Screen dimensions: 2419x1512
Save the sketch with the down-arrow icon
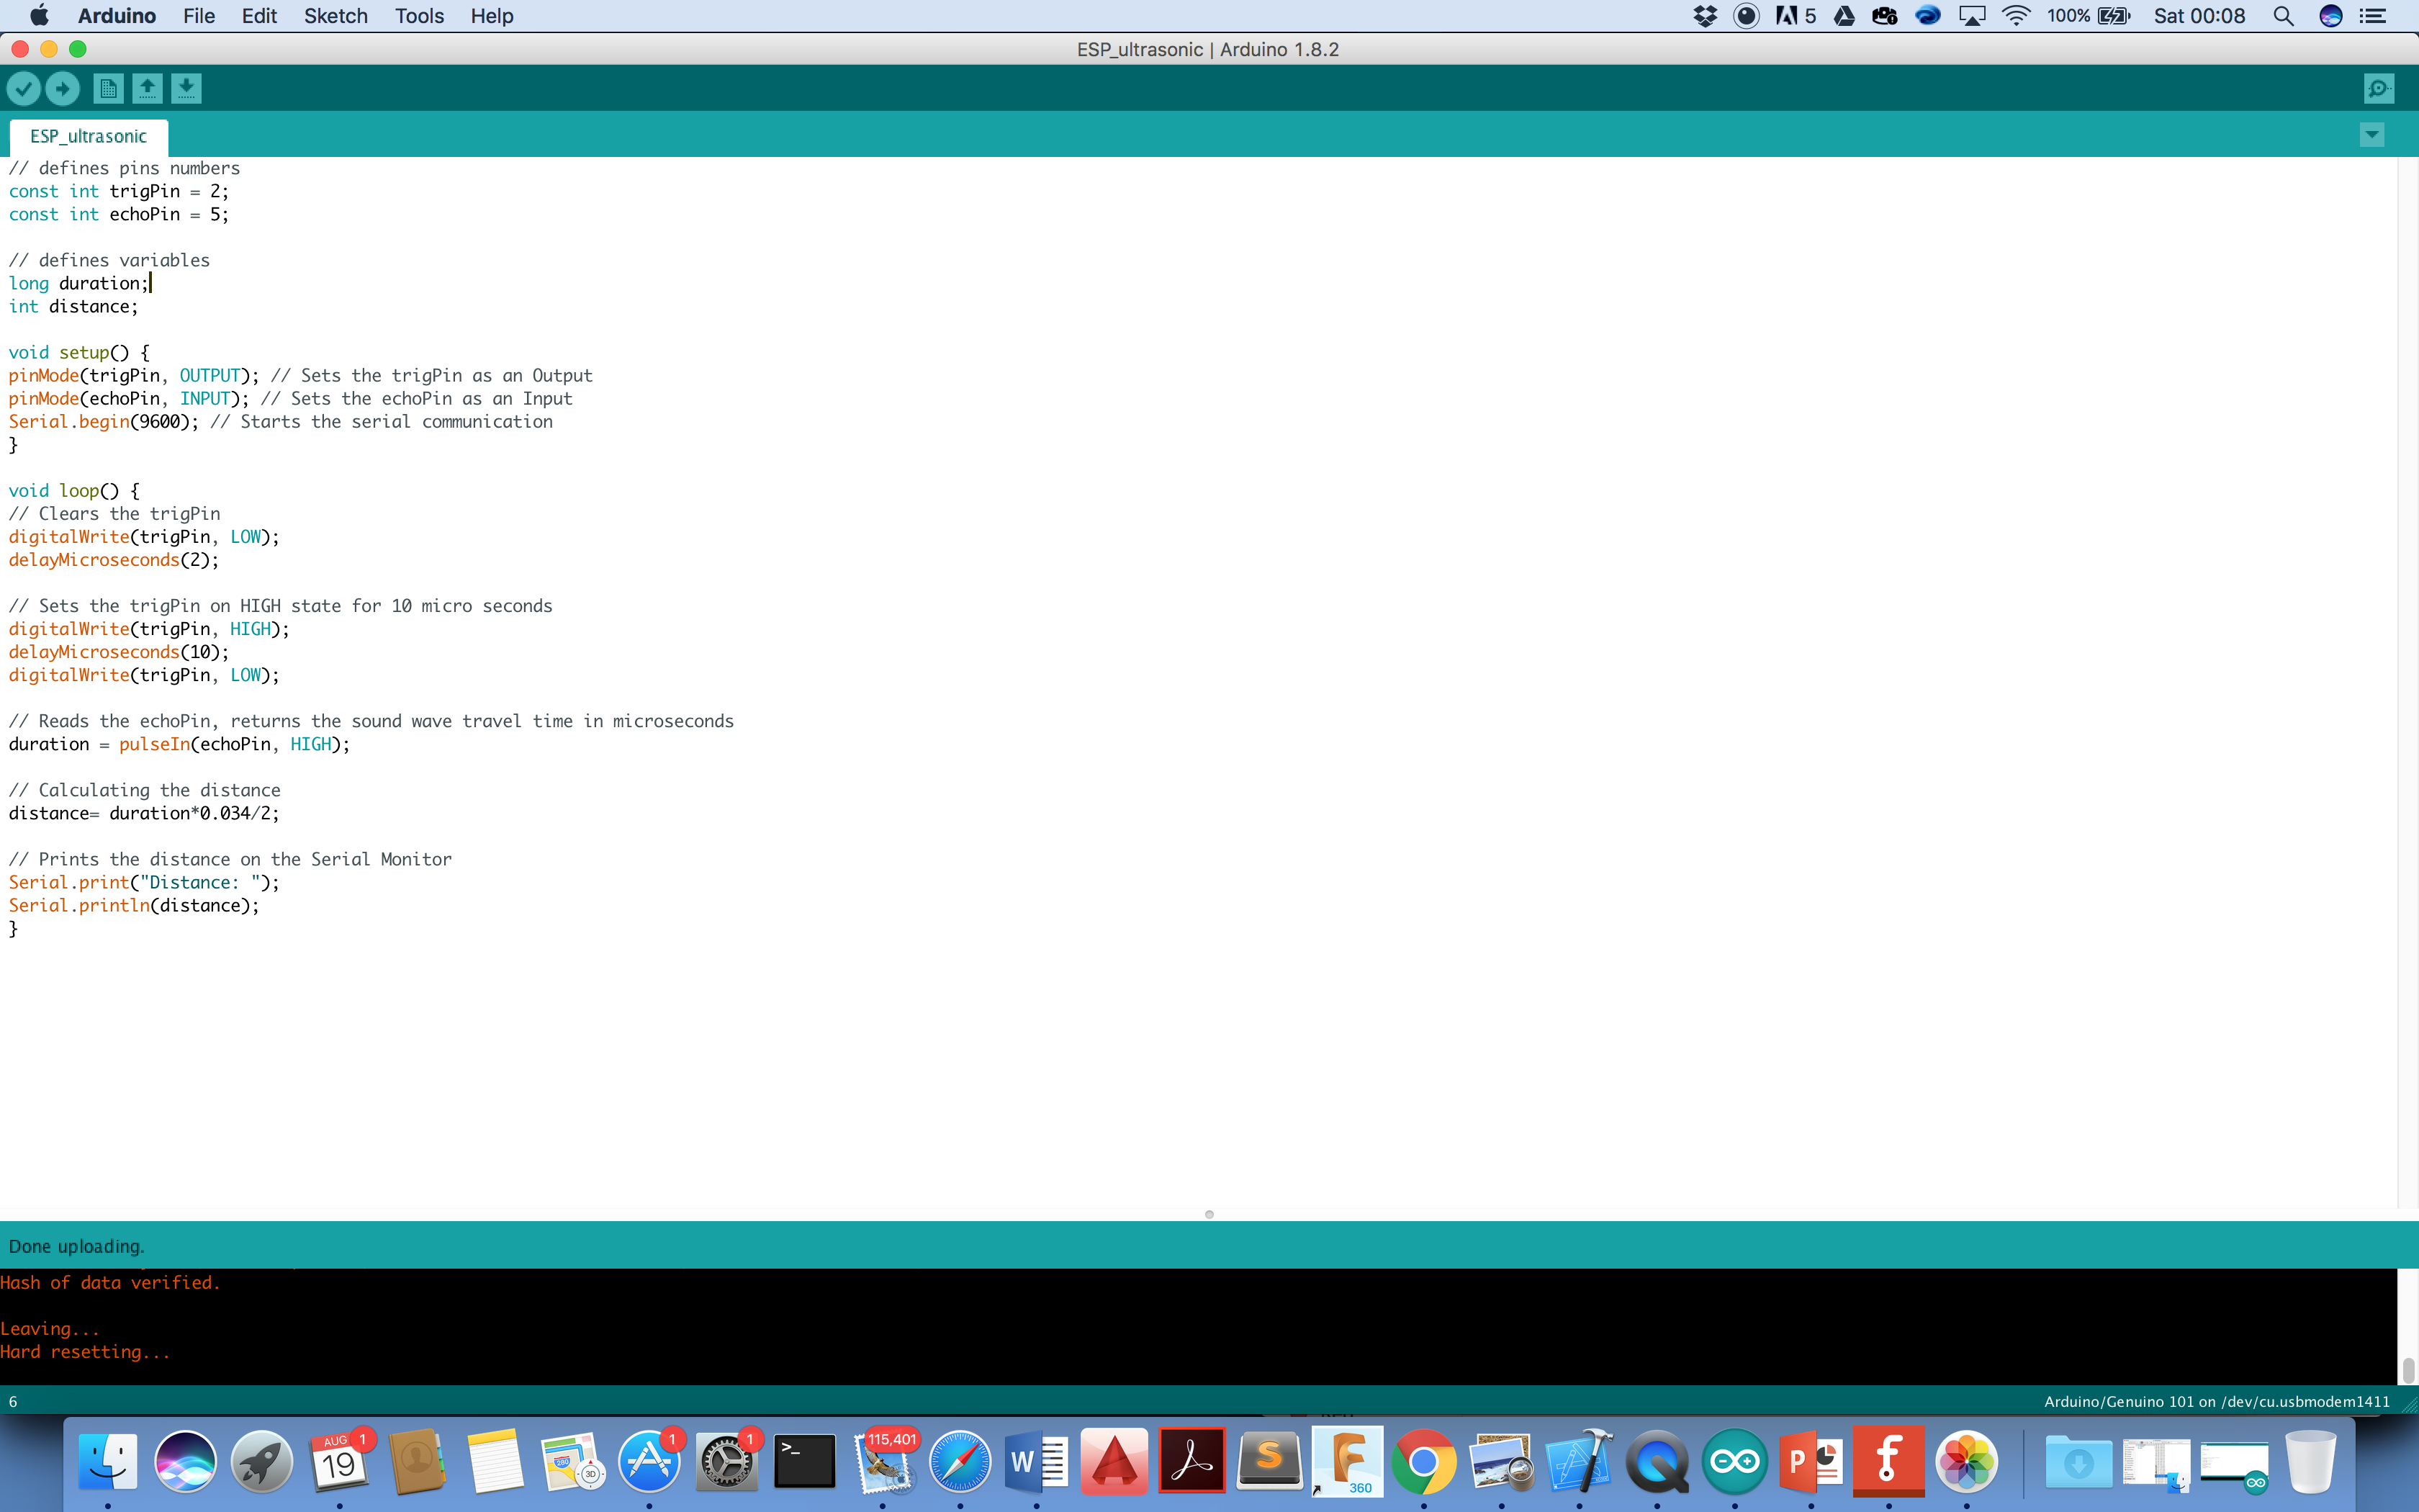186,89
